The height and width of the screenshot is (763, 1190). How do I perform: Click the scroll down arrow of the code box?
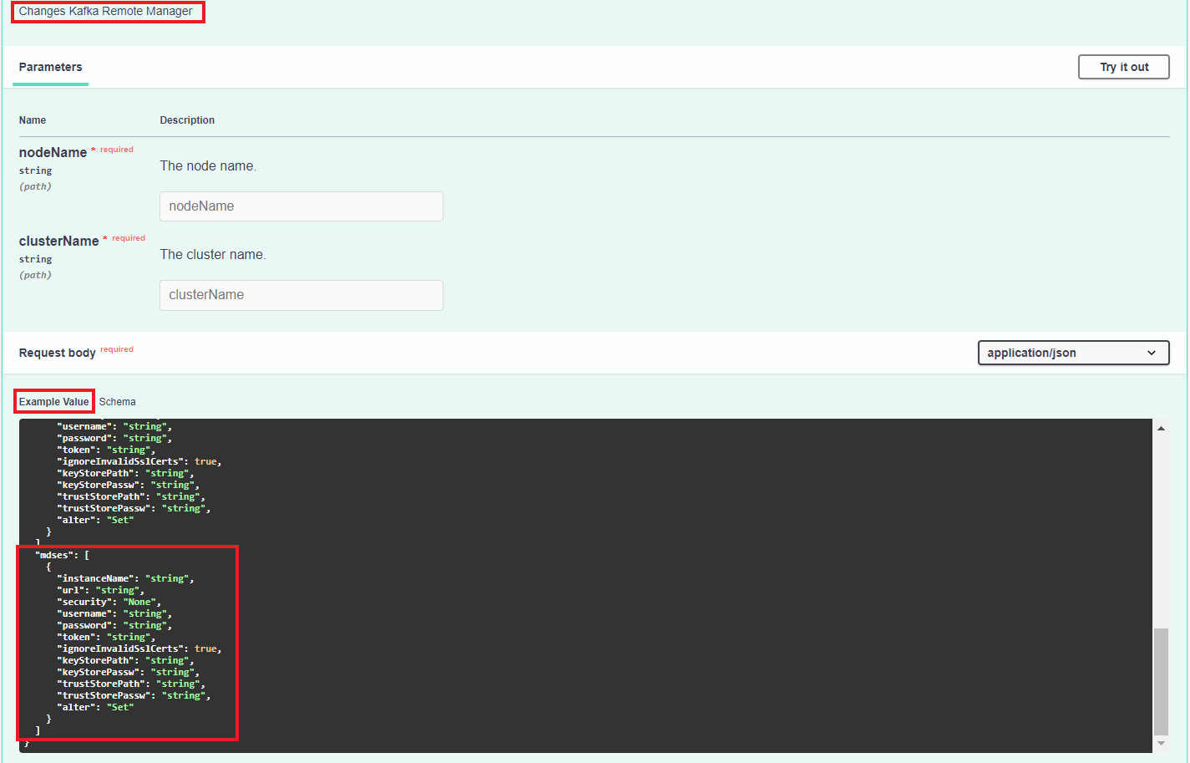pyautogui.click(x=1161, y=743)
